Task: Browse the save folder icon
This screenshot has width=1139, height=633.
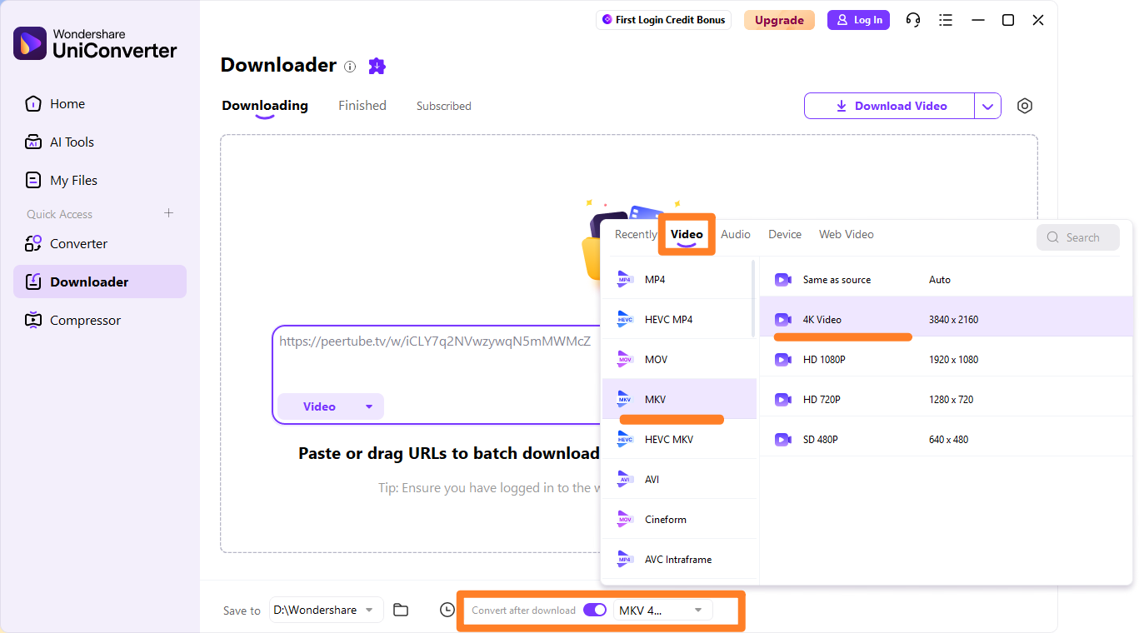Action: (x=401, y=610)
